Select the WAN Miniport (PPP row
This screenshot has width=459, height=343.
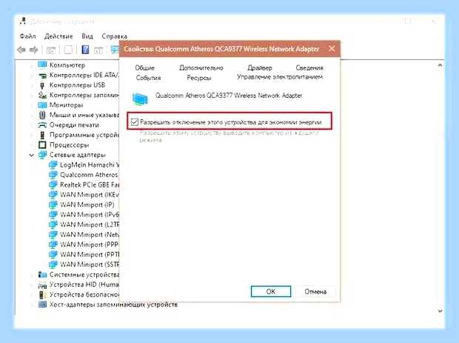click(x=89, y=244)
